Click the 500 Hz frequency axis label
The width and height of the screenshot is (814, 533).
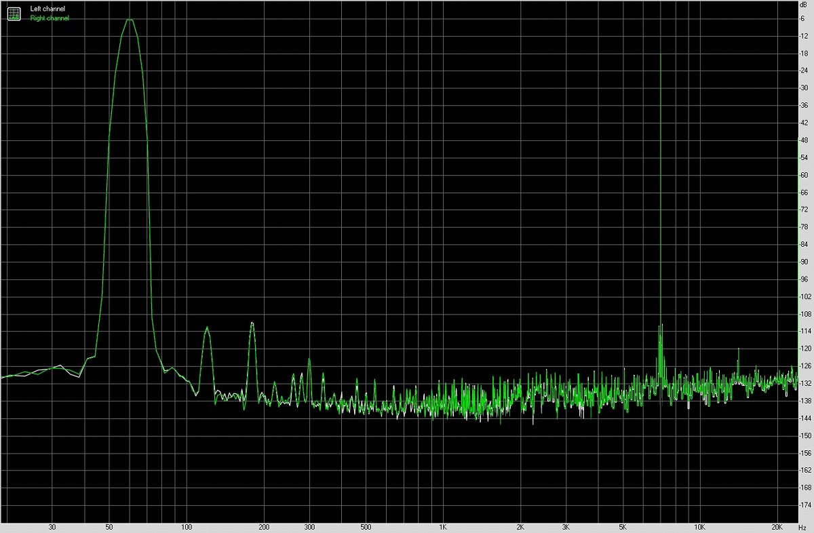tap(366, 527)
